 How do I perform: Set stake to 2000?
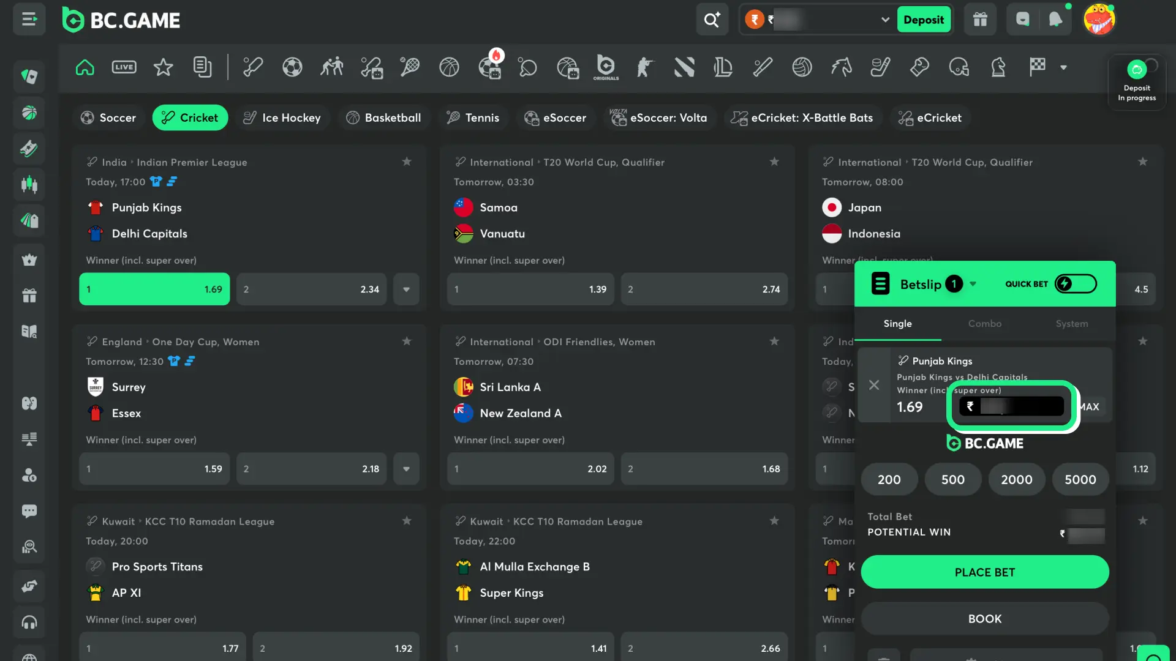click(1017, 480)
